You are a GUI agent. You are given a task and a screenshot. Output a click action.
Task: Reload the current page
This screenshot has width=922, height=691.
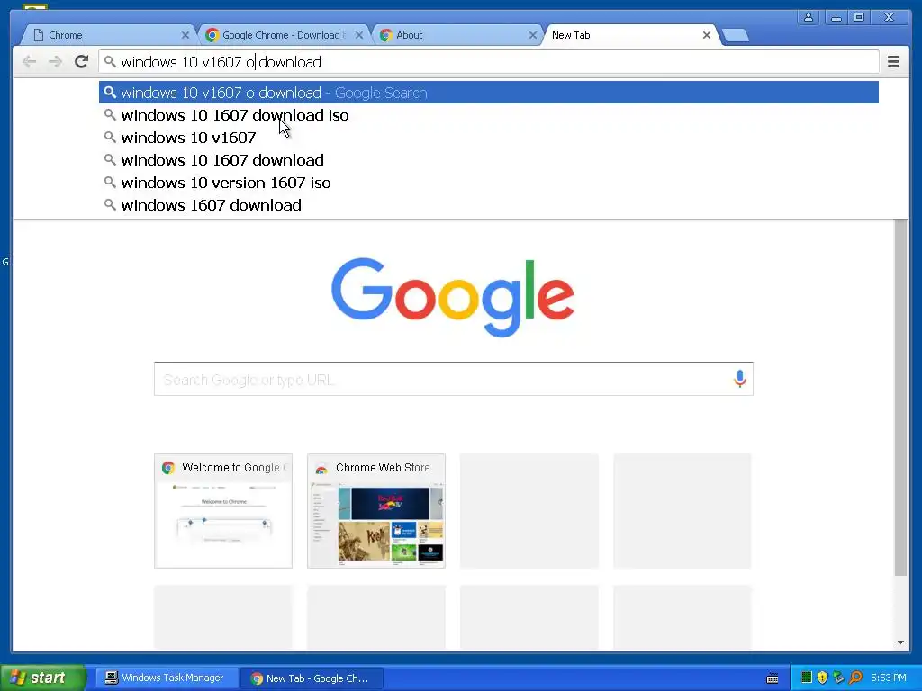[82, 62]
